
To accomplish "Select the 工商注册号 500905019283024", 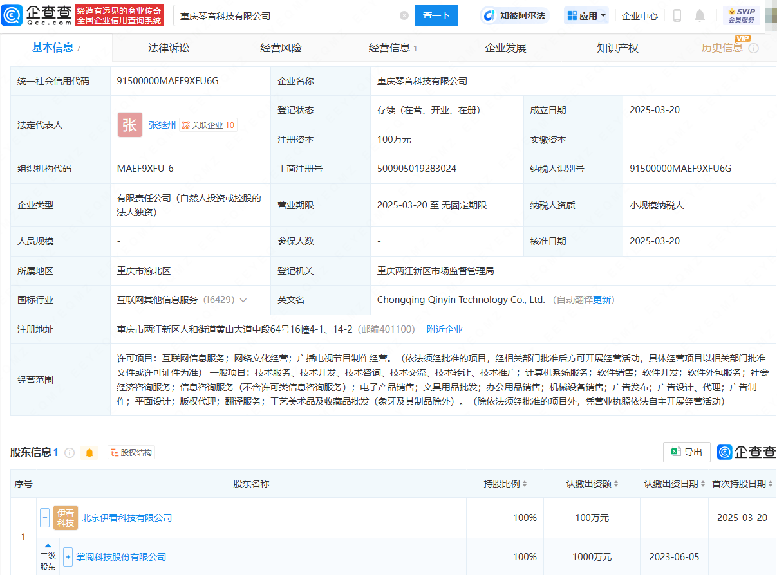I will click(x=417, y=169).
